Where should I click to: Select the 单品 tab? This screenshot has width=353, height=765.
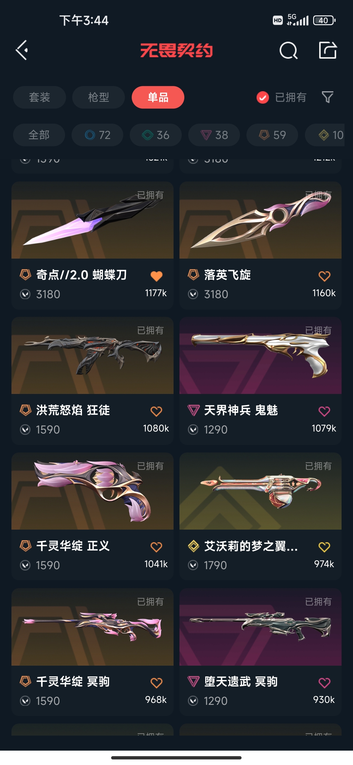[158, 97]
